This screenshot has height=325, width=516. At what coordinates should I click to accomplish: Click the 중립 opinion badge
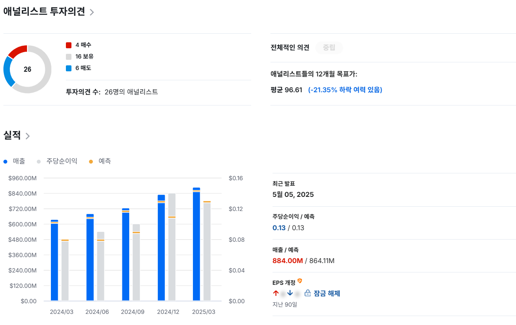click(329, 47)
